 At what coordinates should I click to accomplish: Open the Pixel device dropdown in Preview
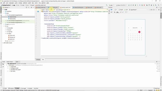[x=121, y=10]
